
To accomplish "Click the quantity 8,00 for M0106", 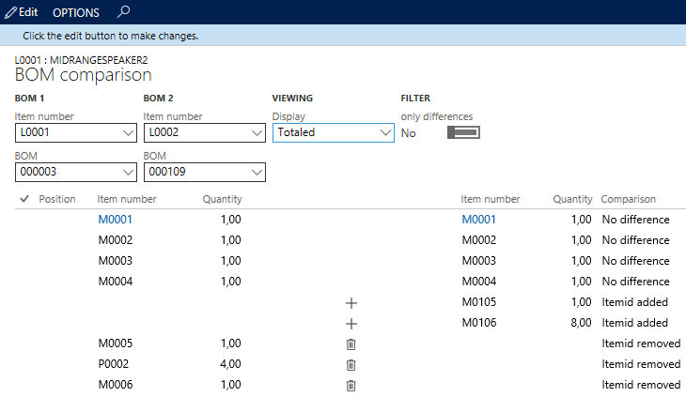I will click(x=581, y=322).
